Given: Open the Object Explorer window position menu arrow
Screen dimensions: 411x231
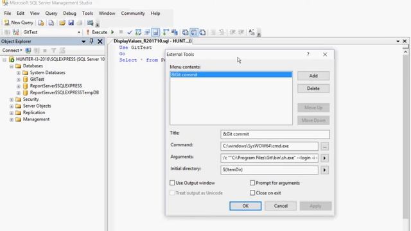Looking at the screenshot, I should pos(83,41).
